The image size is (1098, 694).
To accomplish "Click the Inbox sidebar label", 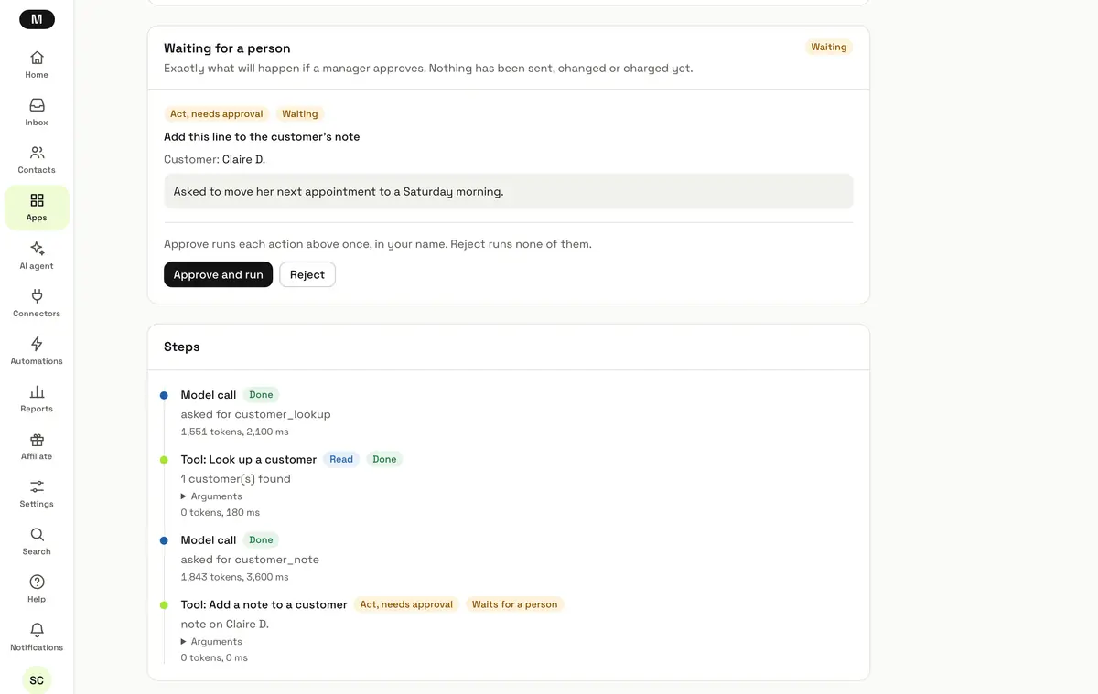I will [37, 123].
